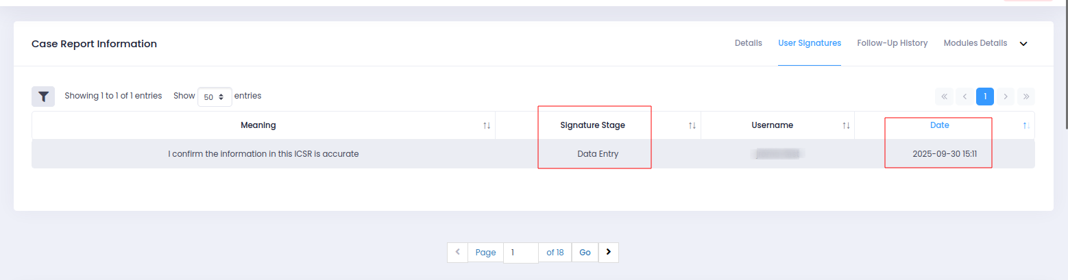1068x280 pixels.
Task: Select table page number 1
Action: pos(985,97)
